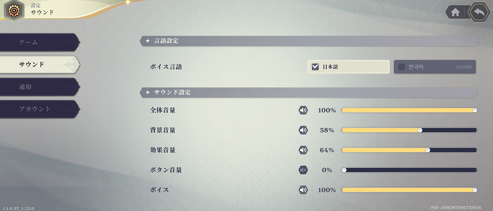Click the ボイス volume slider handle
This screenshot has height=211, width=493.
(x=475, y=190)
